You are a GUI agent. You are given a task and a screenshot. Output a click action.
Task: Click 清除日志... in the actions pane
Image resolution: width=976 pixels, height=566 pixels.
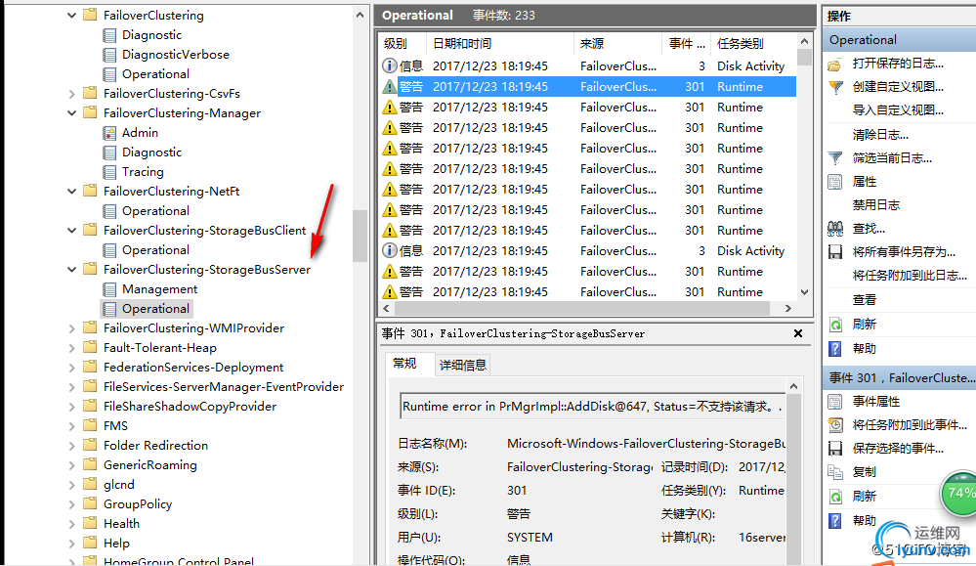[x=880, y=135]
